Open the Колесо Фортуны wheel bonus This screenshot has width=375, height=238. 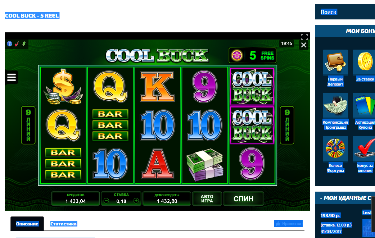pos(335,155)
